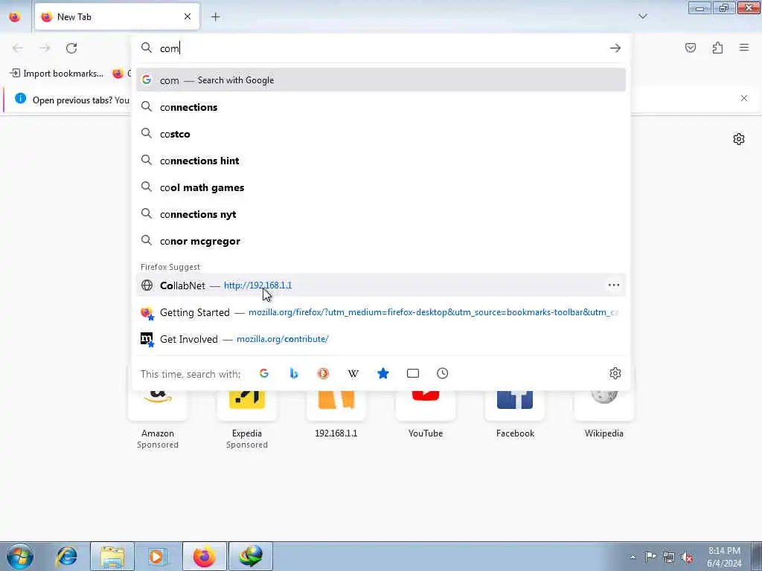Open Firefox application menu (hamburger)
Viewport: 762px width, 571px height.
[744, 48]
